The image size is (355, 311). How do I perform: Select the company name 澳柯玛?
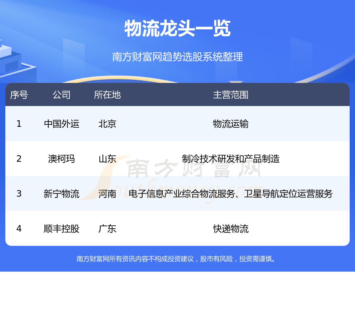62,159
